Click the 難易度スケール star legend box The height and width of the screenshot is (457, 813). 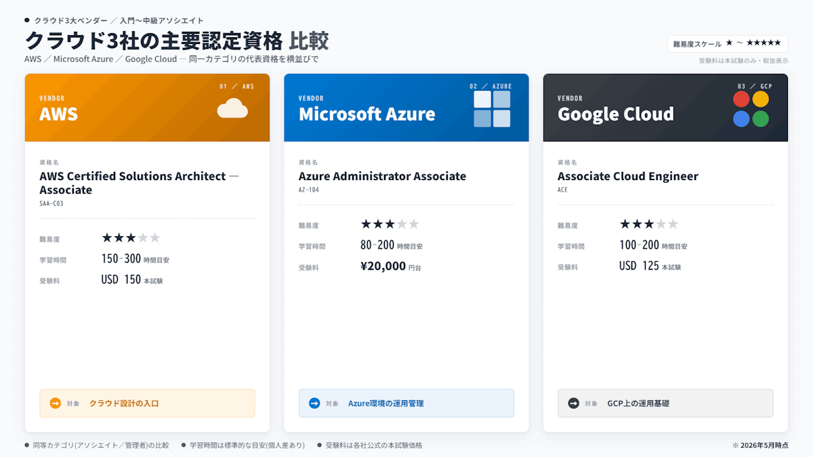pyautogui.click(x=728, y=43)
